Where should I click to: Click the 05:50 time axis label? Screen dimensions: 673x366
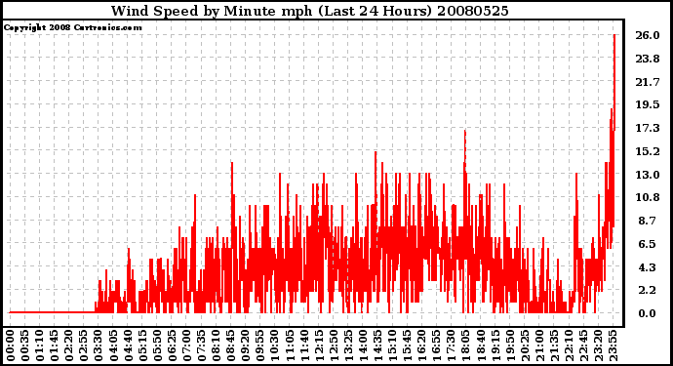coord(157,346)
